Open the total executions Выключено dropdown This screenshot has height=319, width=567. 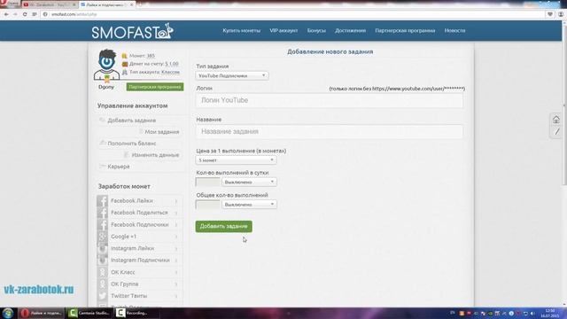click(x=249, y=205)
